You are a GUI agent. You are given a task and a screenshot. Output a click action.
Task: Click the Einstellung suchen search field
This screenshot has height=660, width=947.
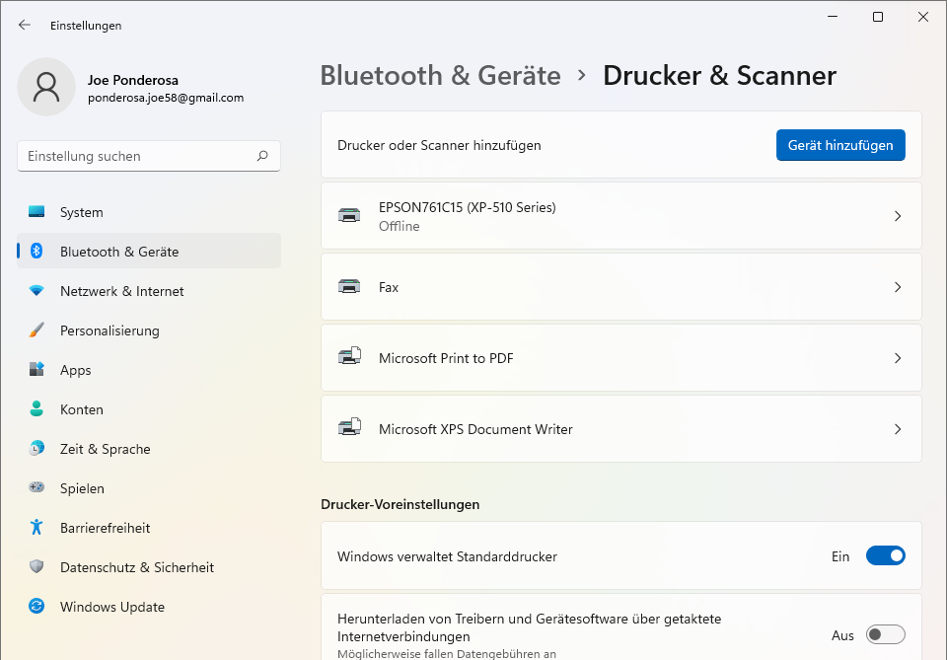(x=138, y=156)
